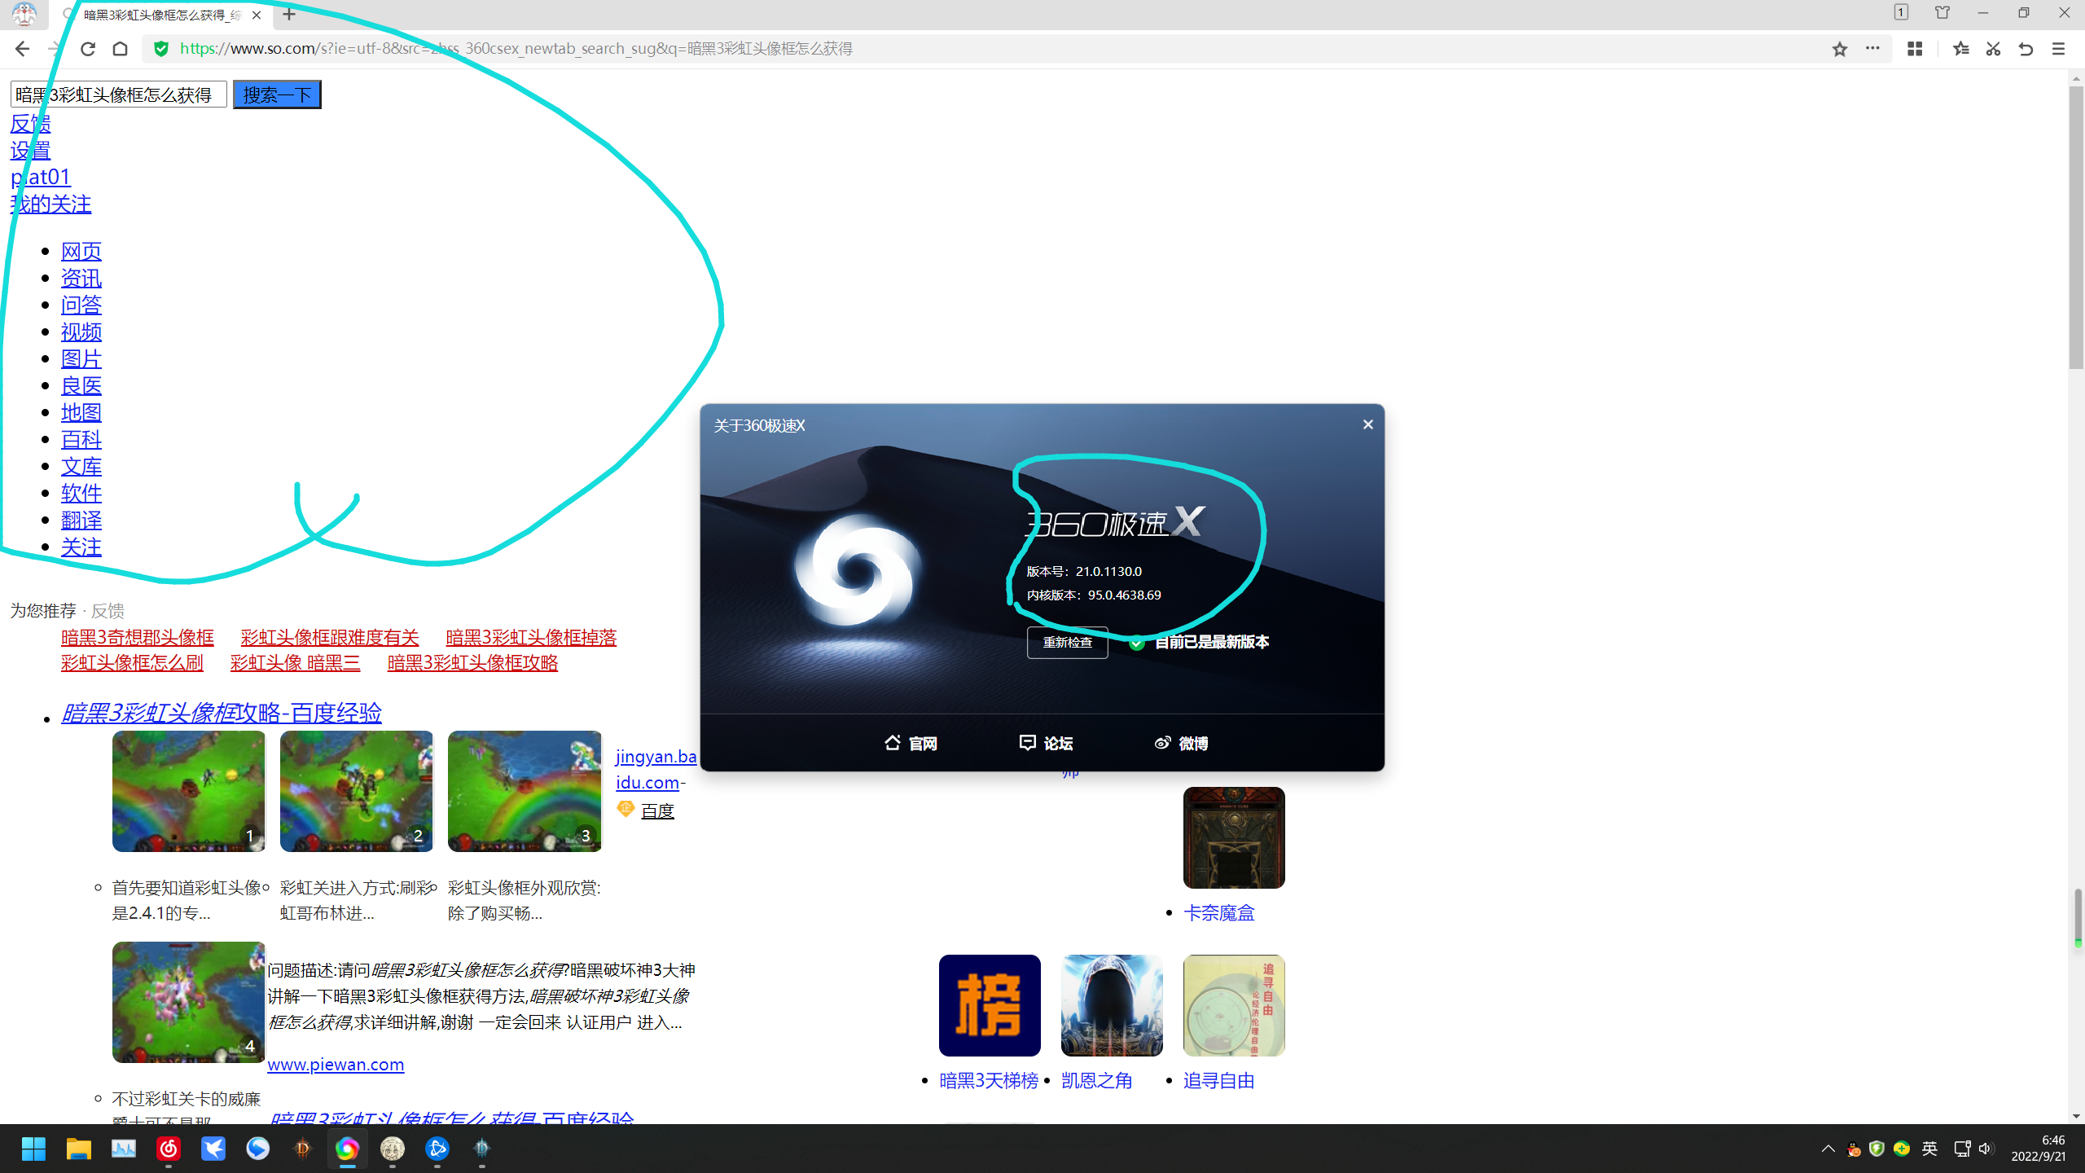Open the extensions grid panel
This screenshot has width=2085, height=1173.
click(x=1915, y=49)
